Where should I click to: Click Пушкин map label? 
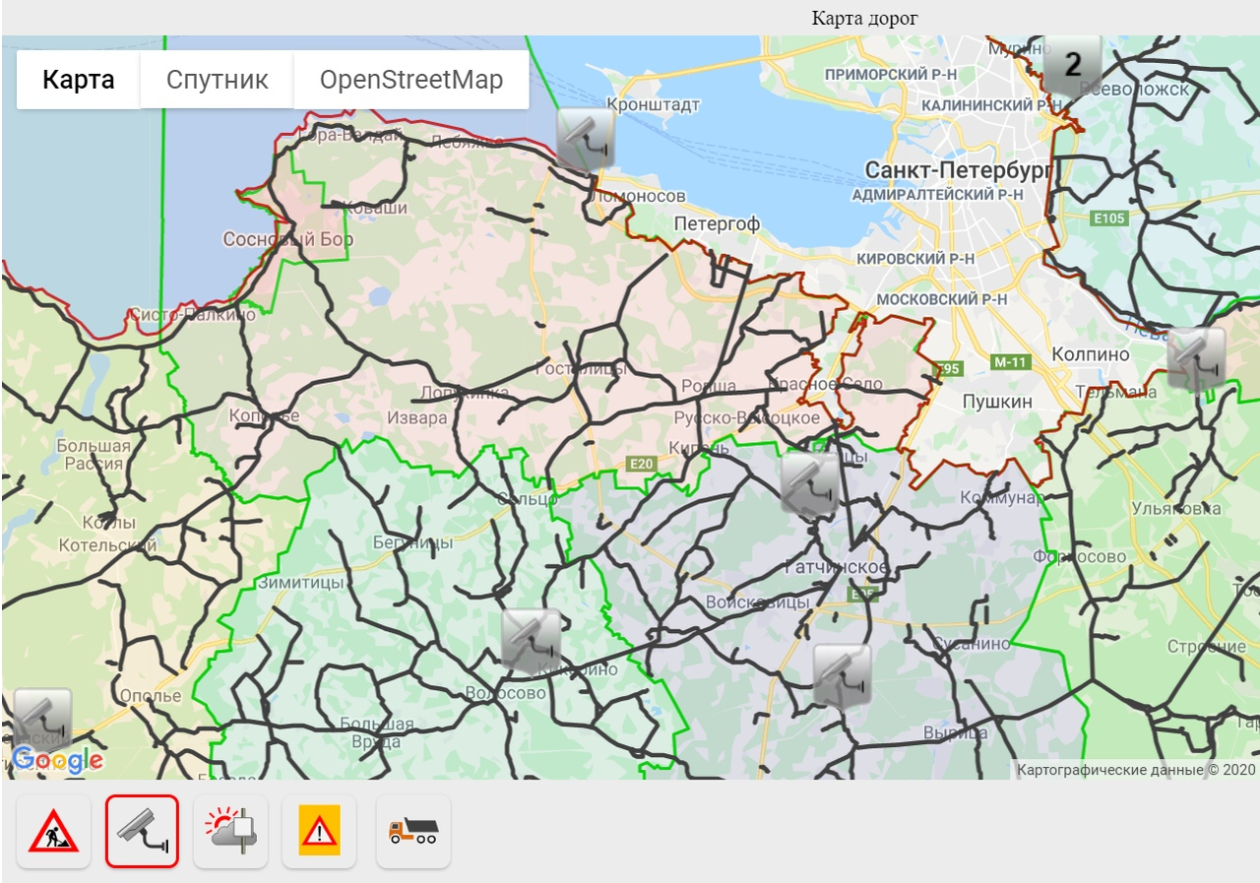[997, 402]
